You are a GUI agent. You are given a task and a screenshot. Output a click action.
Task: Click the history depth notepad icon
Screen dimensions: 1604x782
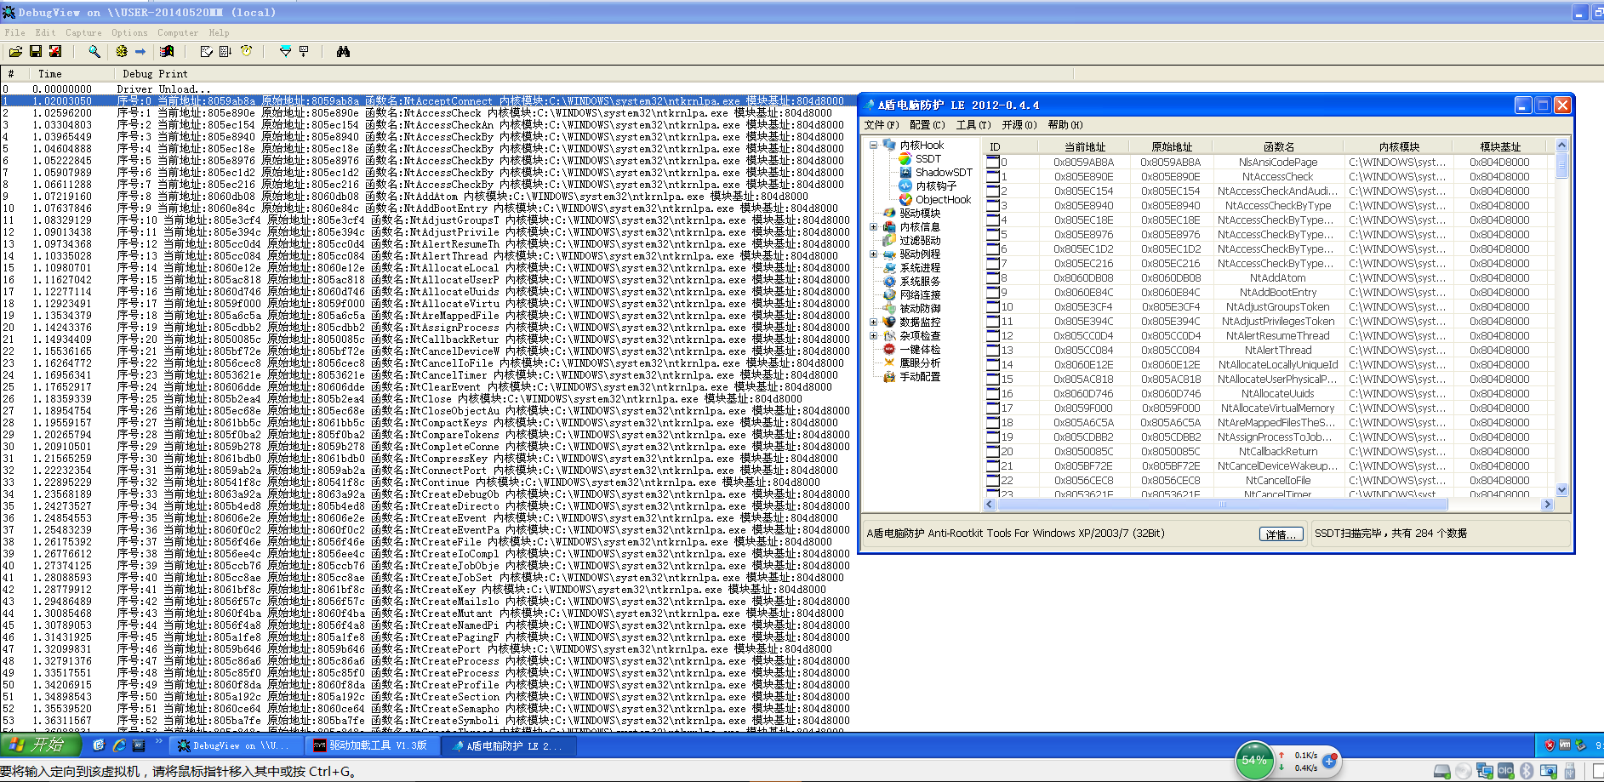click(206, 52)
